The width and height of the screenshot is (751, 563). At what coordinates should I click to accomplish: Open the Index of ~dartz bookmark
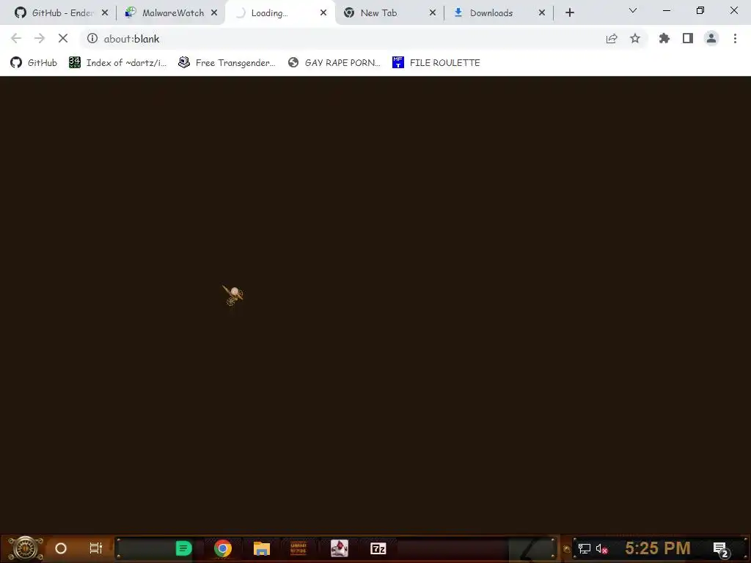[x=118, y=63]
